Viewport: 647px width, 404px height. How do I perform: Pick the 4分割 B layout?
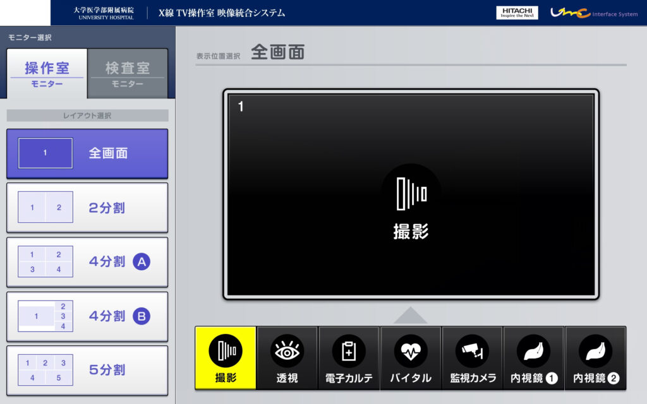[87, 316]
